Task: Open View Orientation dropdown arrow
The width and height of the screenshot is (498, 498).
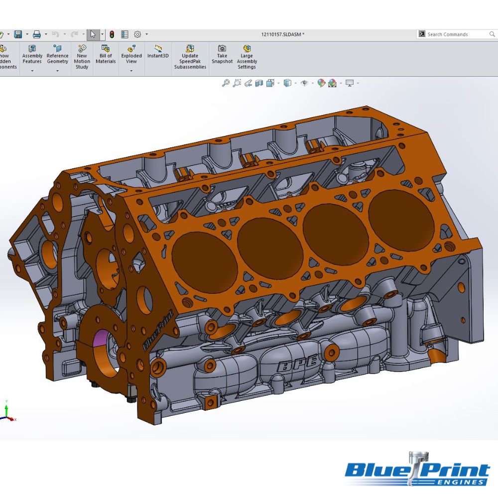Action: [278, 83]
